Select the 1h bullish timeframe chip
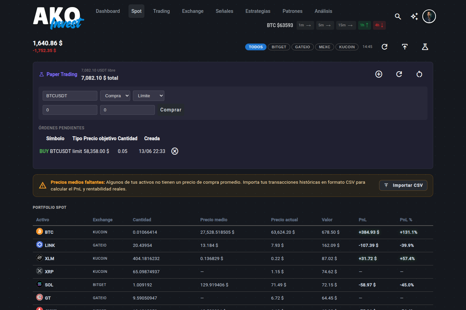 [x=365, y=25]
